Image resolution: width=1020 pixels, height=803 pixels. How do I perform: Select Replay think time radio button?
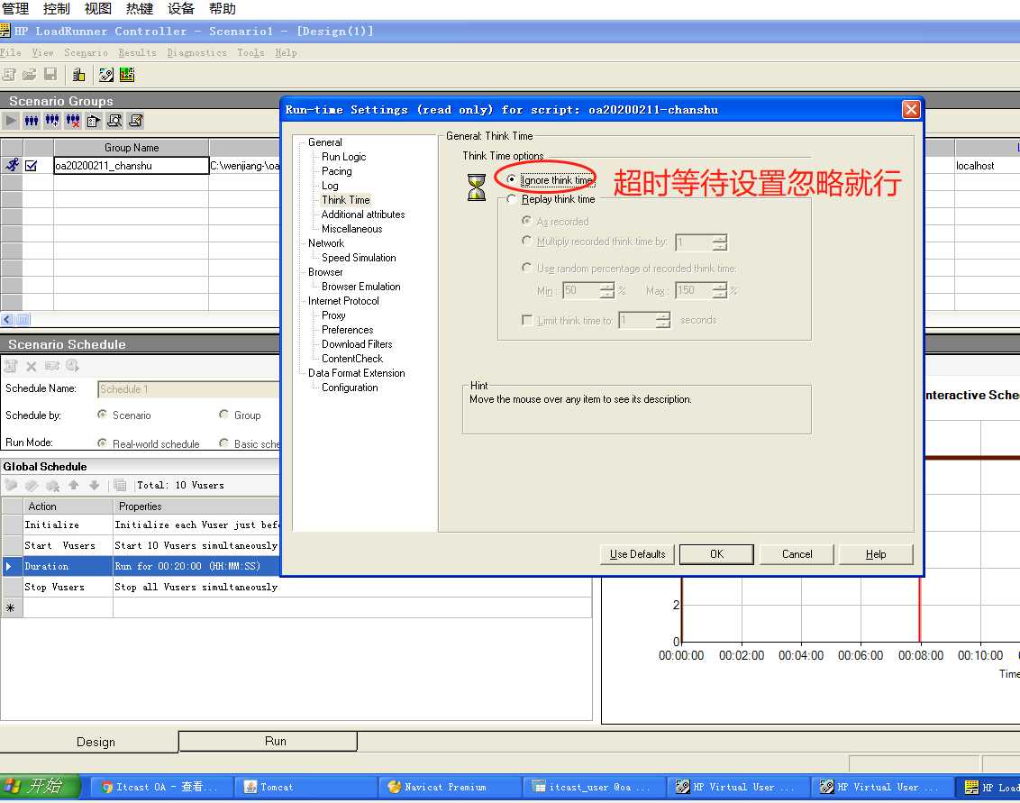[511, 199]
